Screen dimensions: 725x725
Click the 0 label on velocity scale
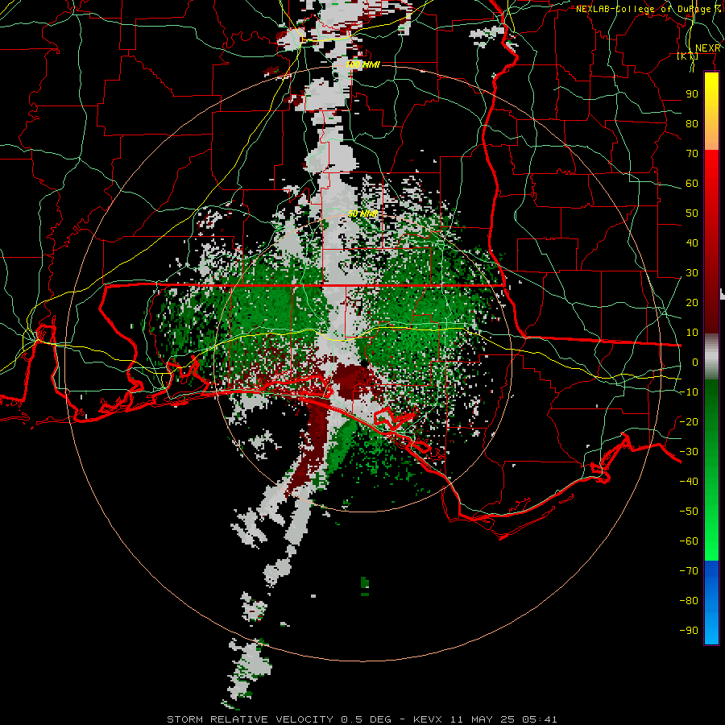pos(695,362)
